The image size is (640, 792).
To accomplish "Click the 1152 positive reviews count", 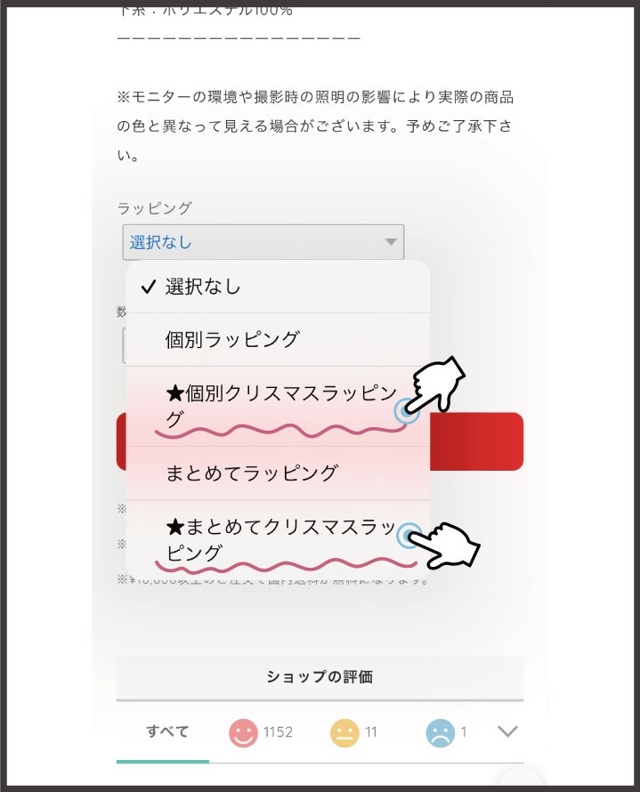I will [278, 732].
